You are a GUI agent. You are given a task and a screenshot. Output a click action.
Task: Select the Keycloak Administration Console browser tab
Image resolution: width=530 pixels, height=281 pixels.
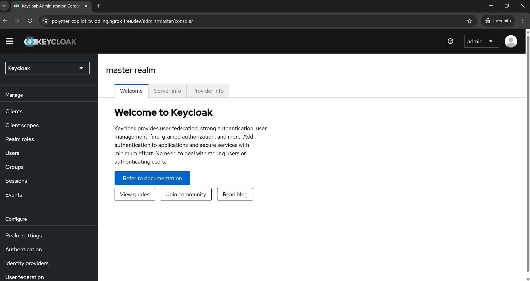click(x=51, y=6)
